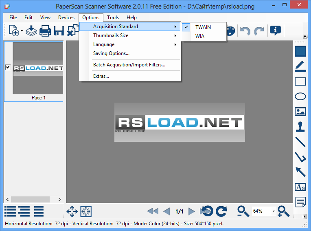Click the second thumbnail list layout icon

pyautogui.click(x=24, y=211)
